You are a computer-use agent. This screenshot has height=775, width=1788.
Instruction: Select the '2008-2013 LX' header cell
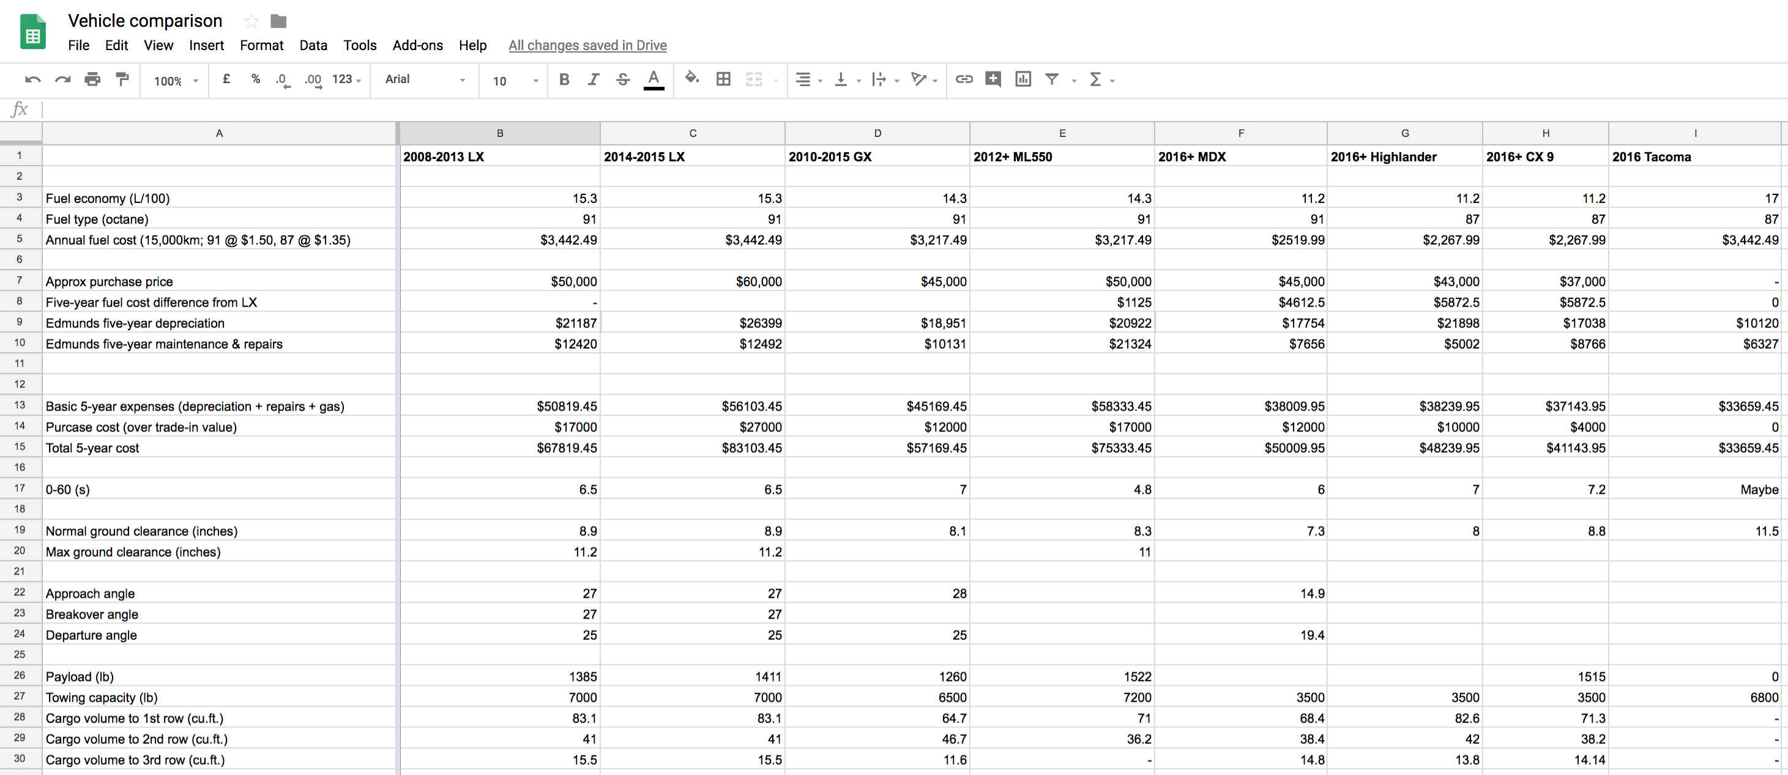tap(500, 156)
